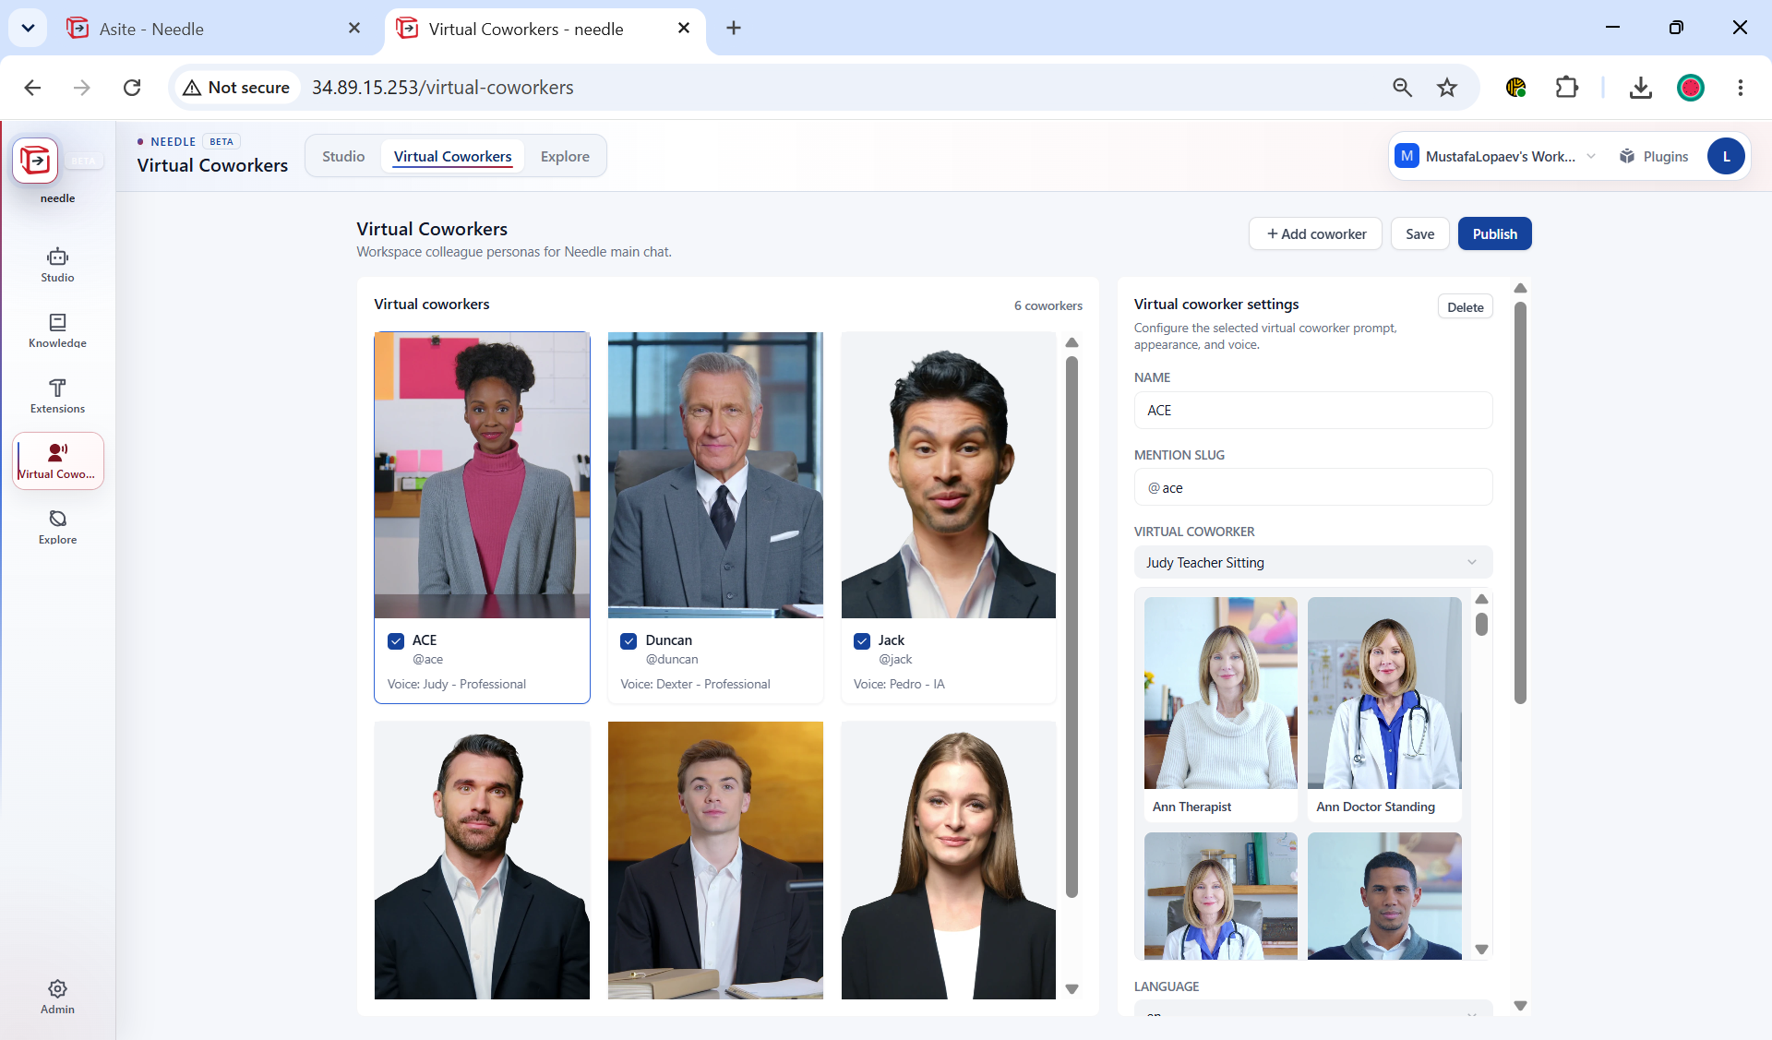Viewport: 1772px width, 1040px height.
Task: Click the coworker grid scroll-up arrow
Action: (x=1072, y=343)
